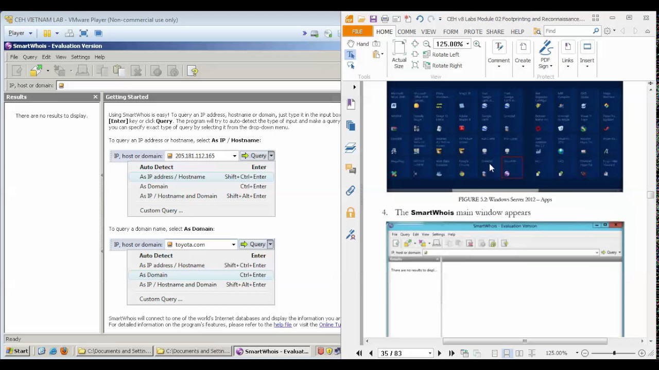Open the Comments panel in PDF sidebar
659x370 pixels.
click(351, 169)
